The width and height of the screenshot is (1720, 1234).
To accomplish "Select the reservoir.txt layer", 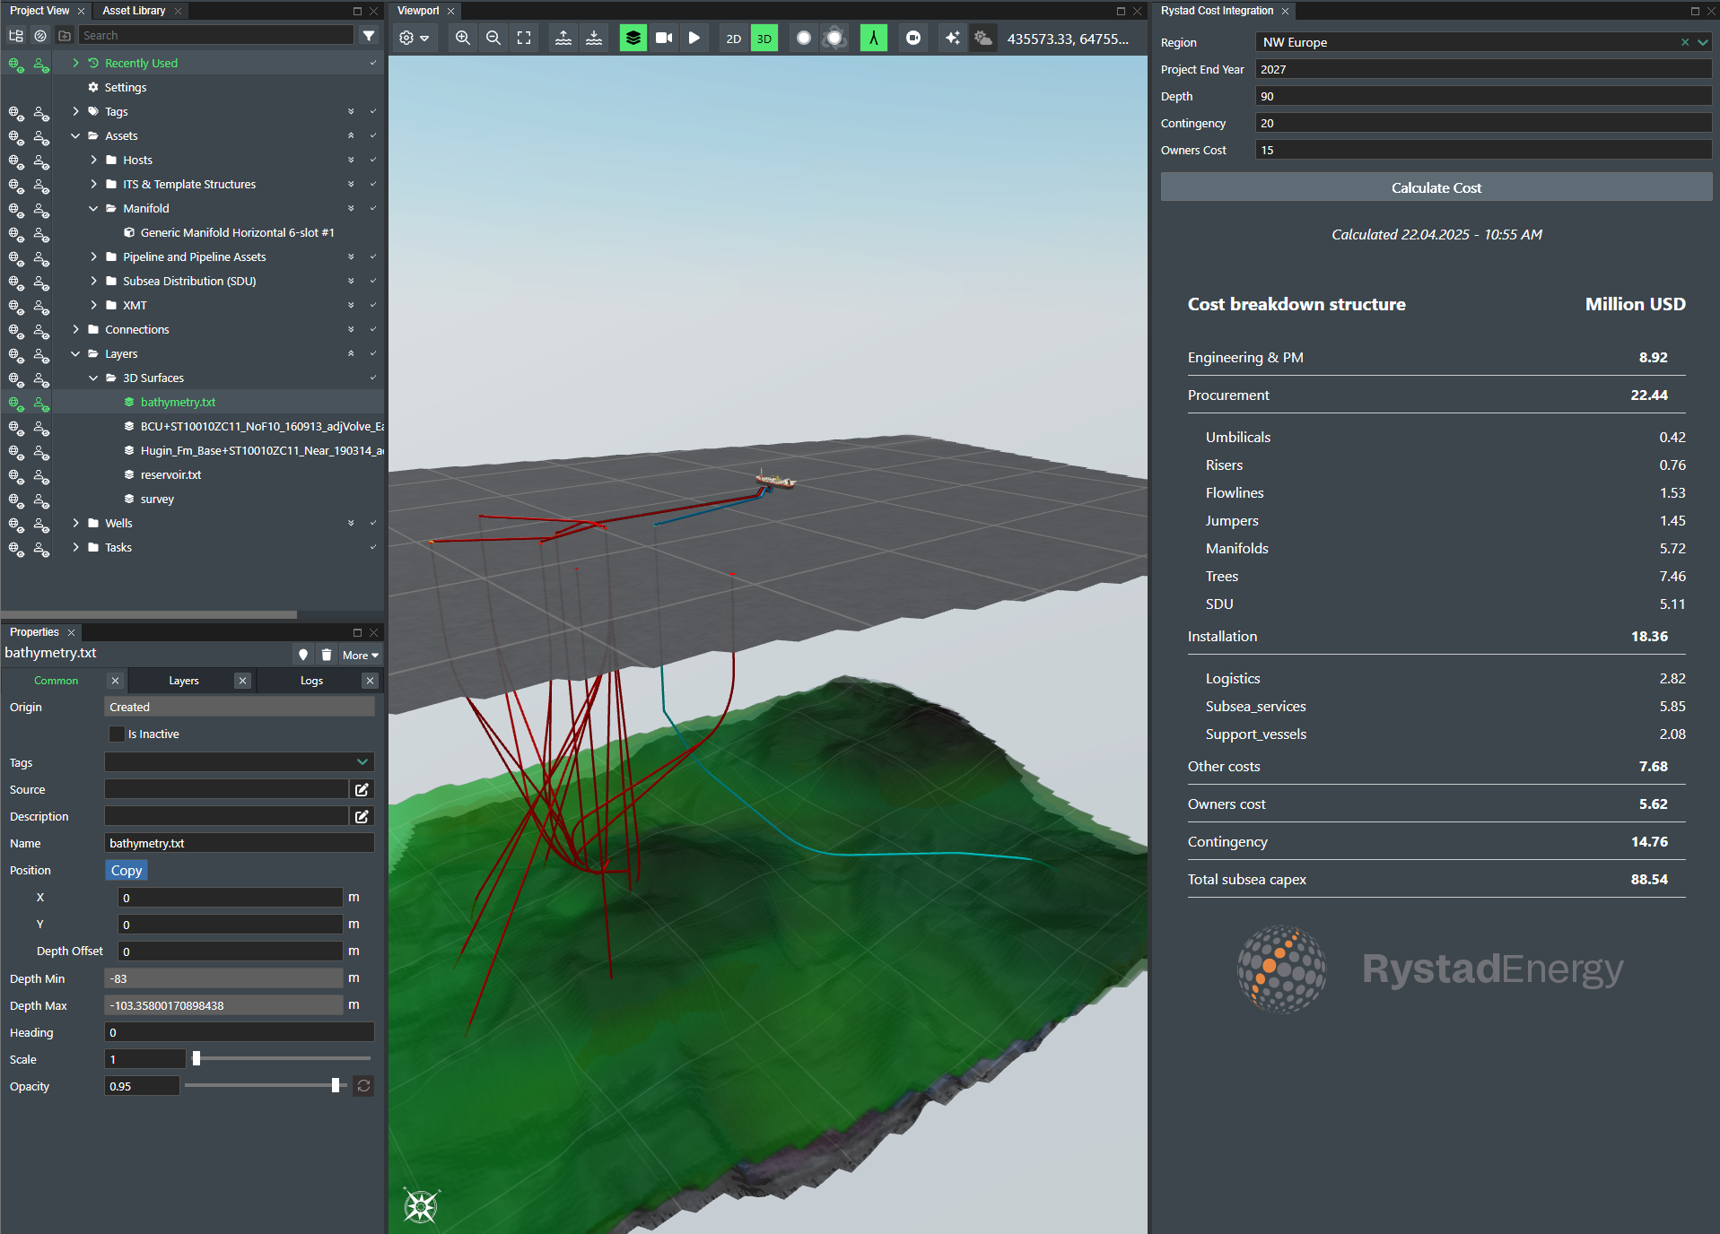I will coord(170,475).
